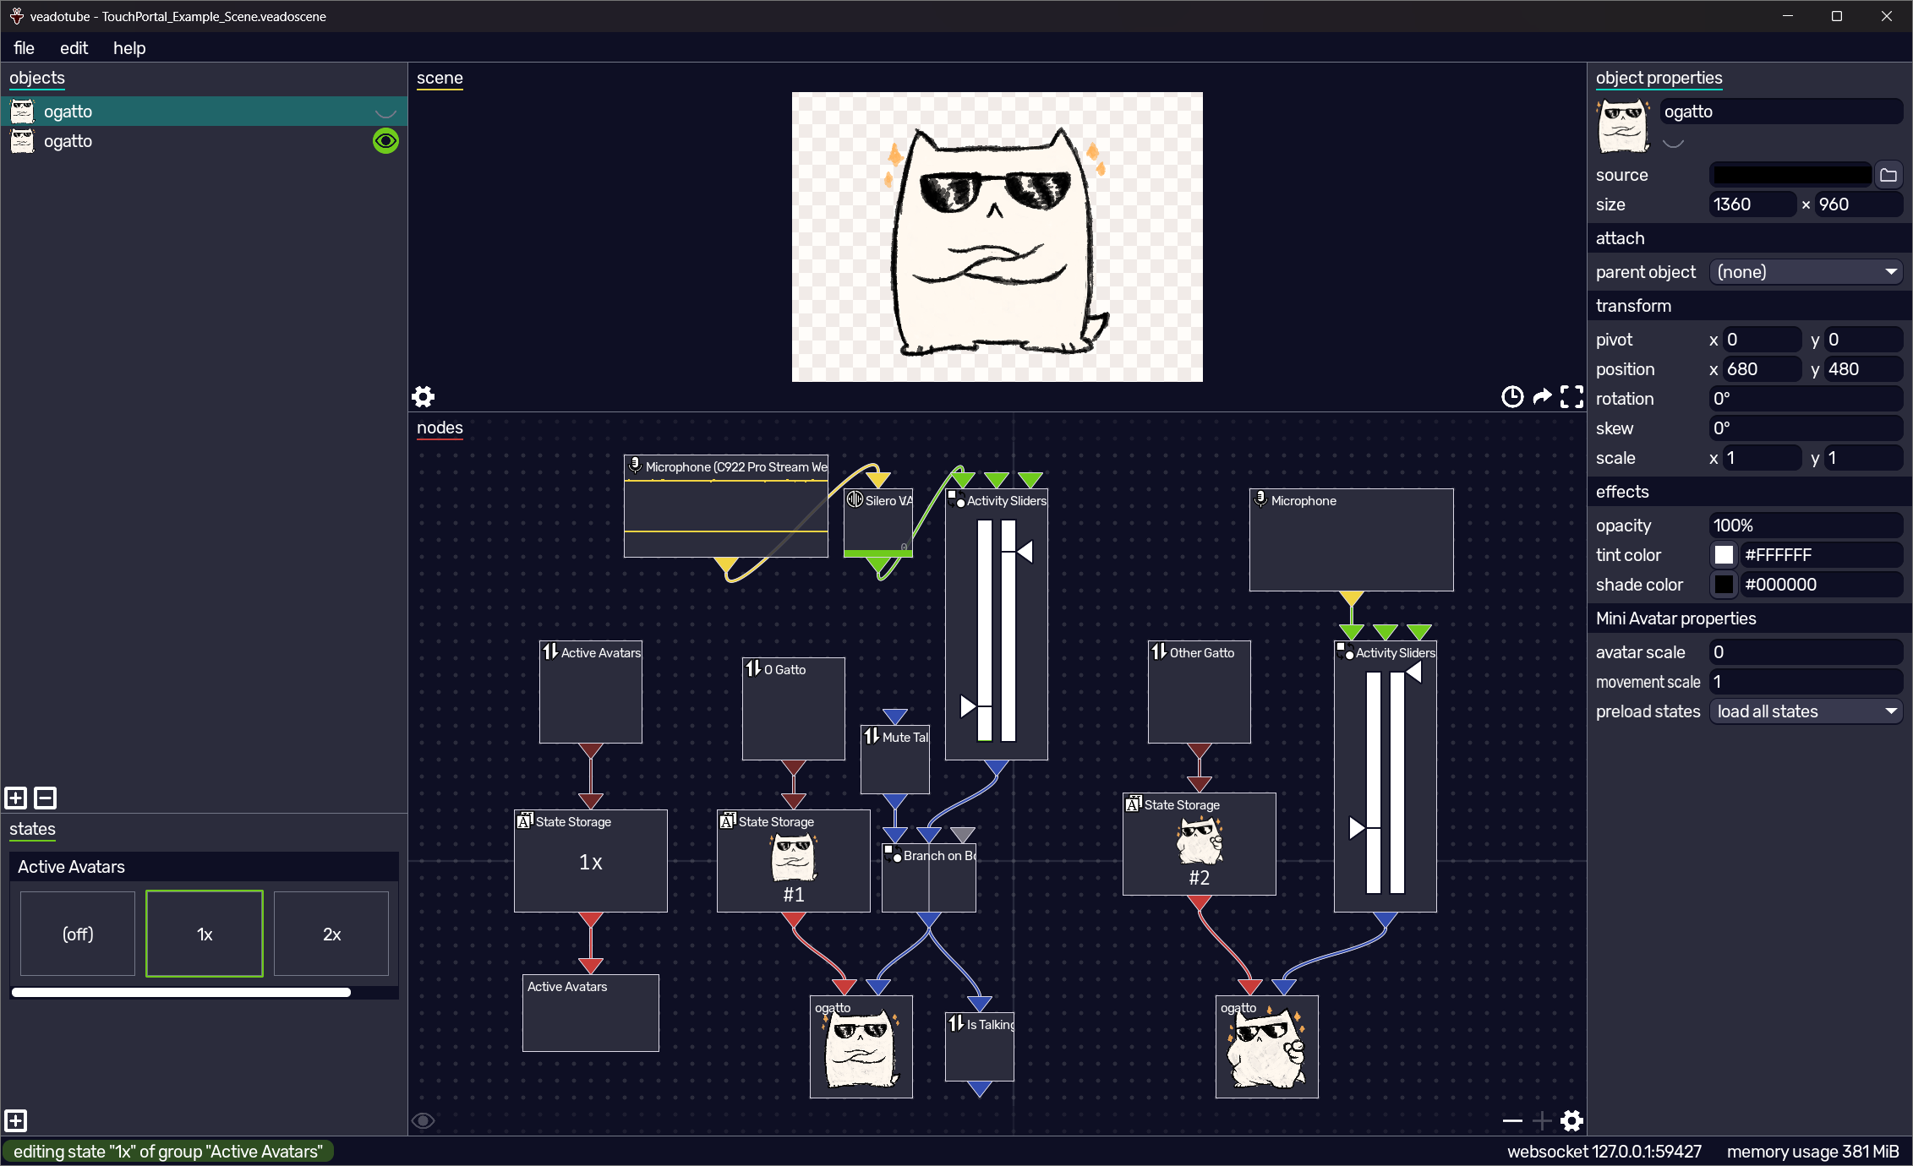Click the veadotube app logo icon

tap(16, 16)
